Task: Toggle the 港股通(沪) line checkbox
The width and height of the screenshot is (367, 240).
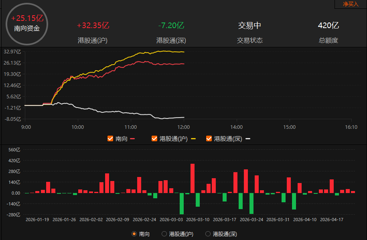Action: tap(154, 138)
